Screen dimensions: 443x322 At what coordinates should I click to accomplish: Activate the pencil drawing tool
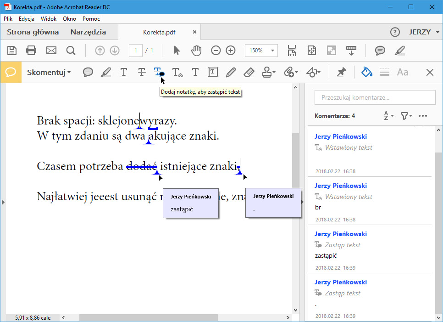[x=231, y=72]
